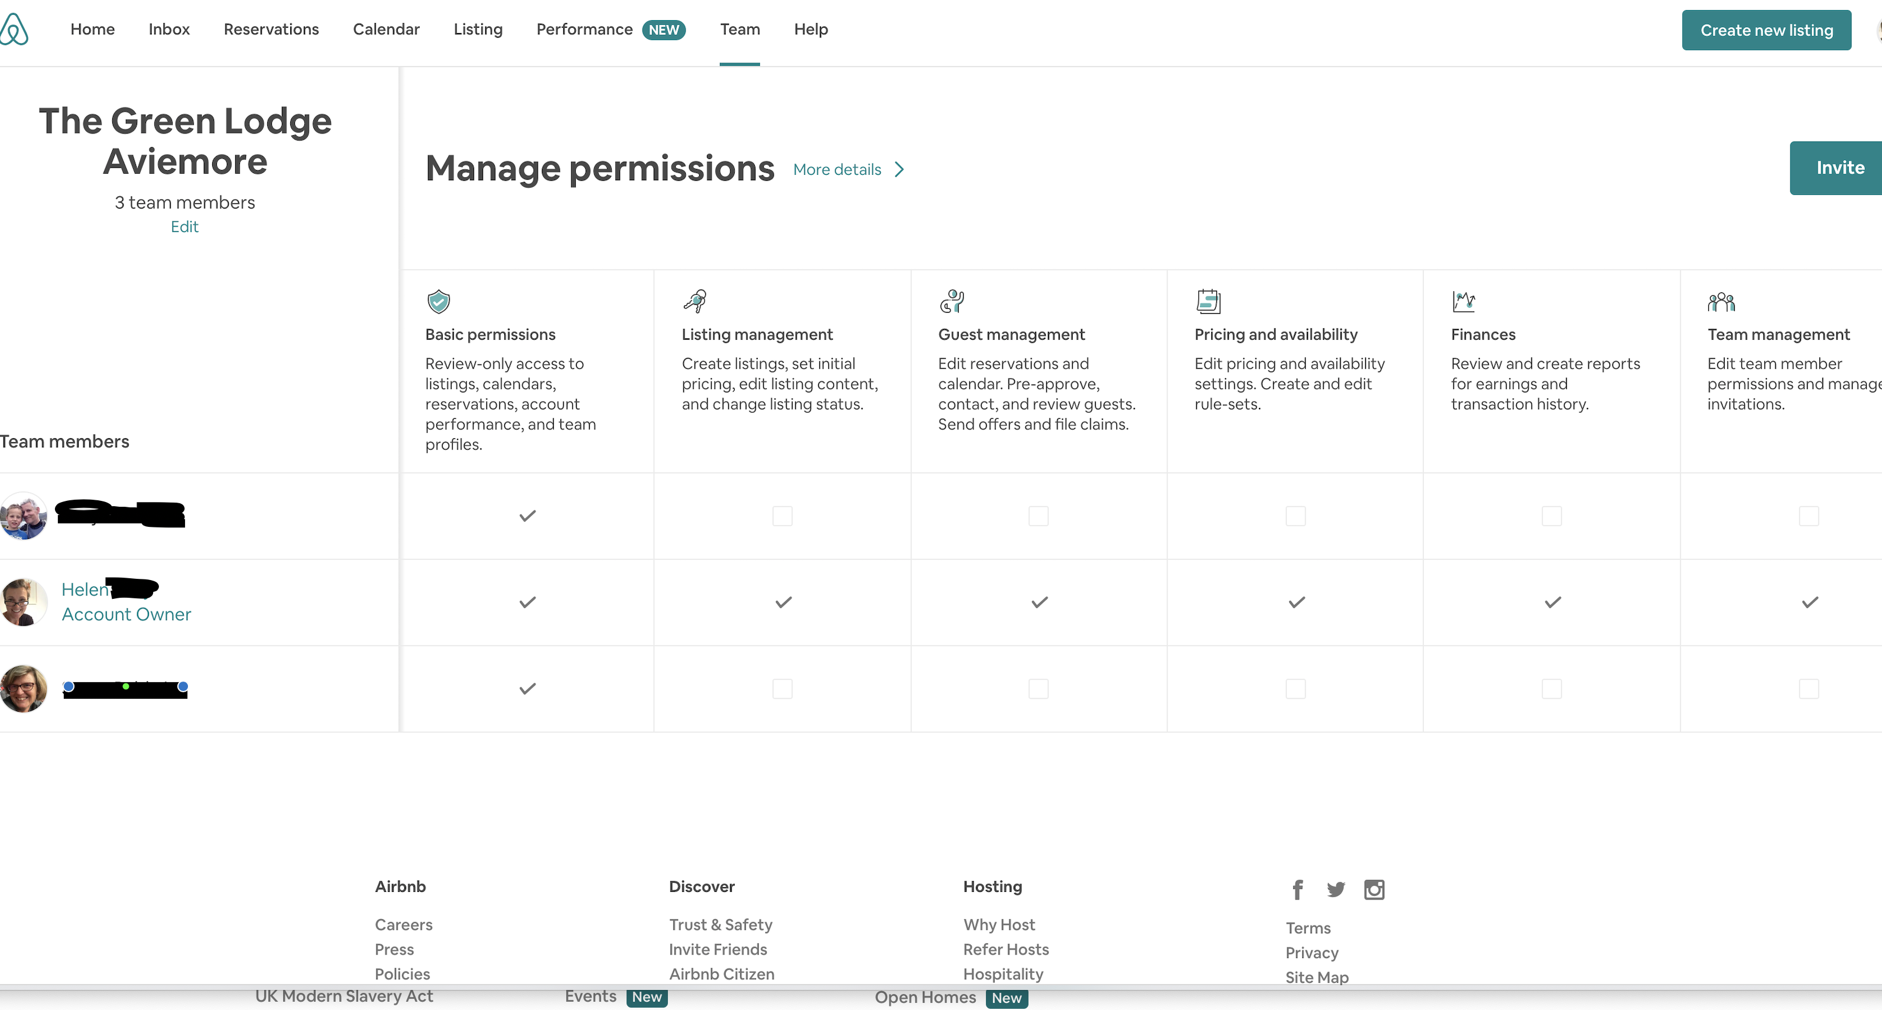Viewport: 1882px width, 1010px height.
Task: Click the Finances chart icon
Action: click(x=1464, y=300)
